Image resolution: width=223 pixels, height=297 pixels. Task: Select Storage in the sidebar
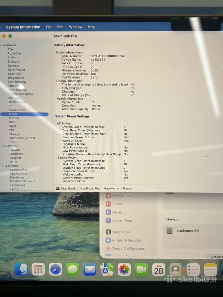[x=15, y=134]
